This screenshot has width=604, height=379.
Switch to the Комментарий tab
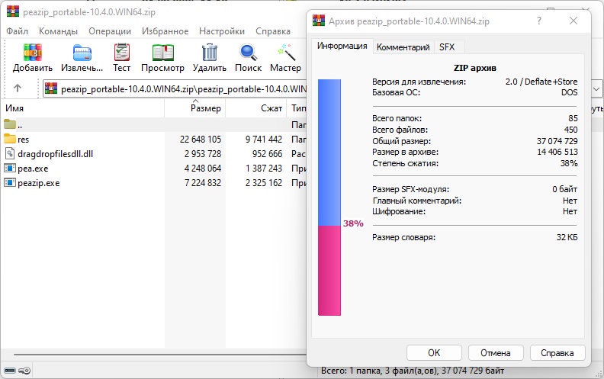403,47
